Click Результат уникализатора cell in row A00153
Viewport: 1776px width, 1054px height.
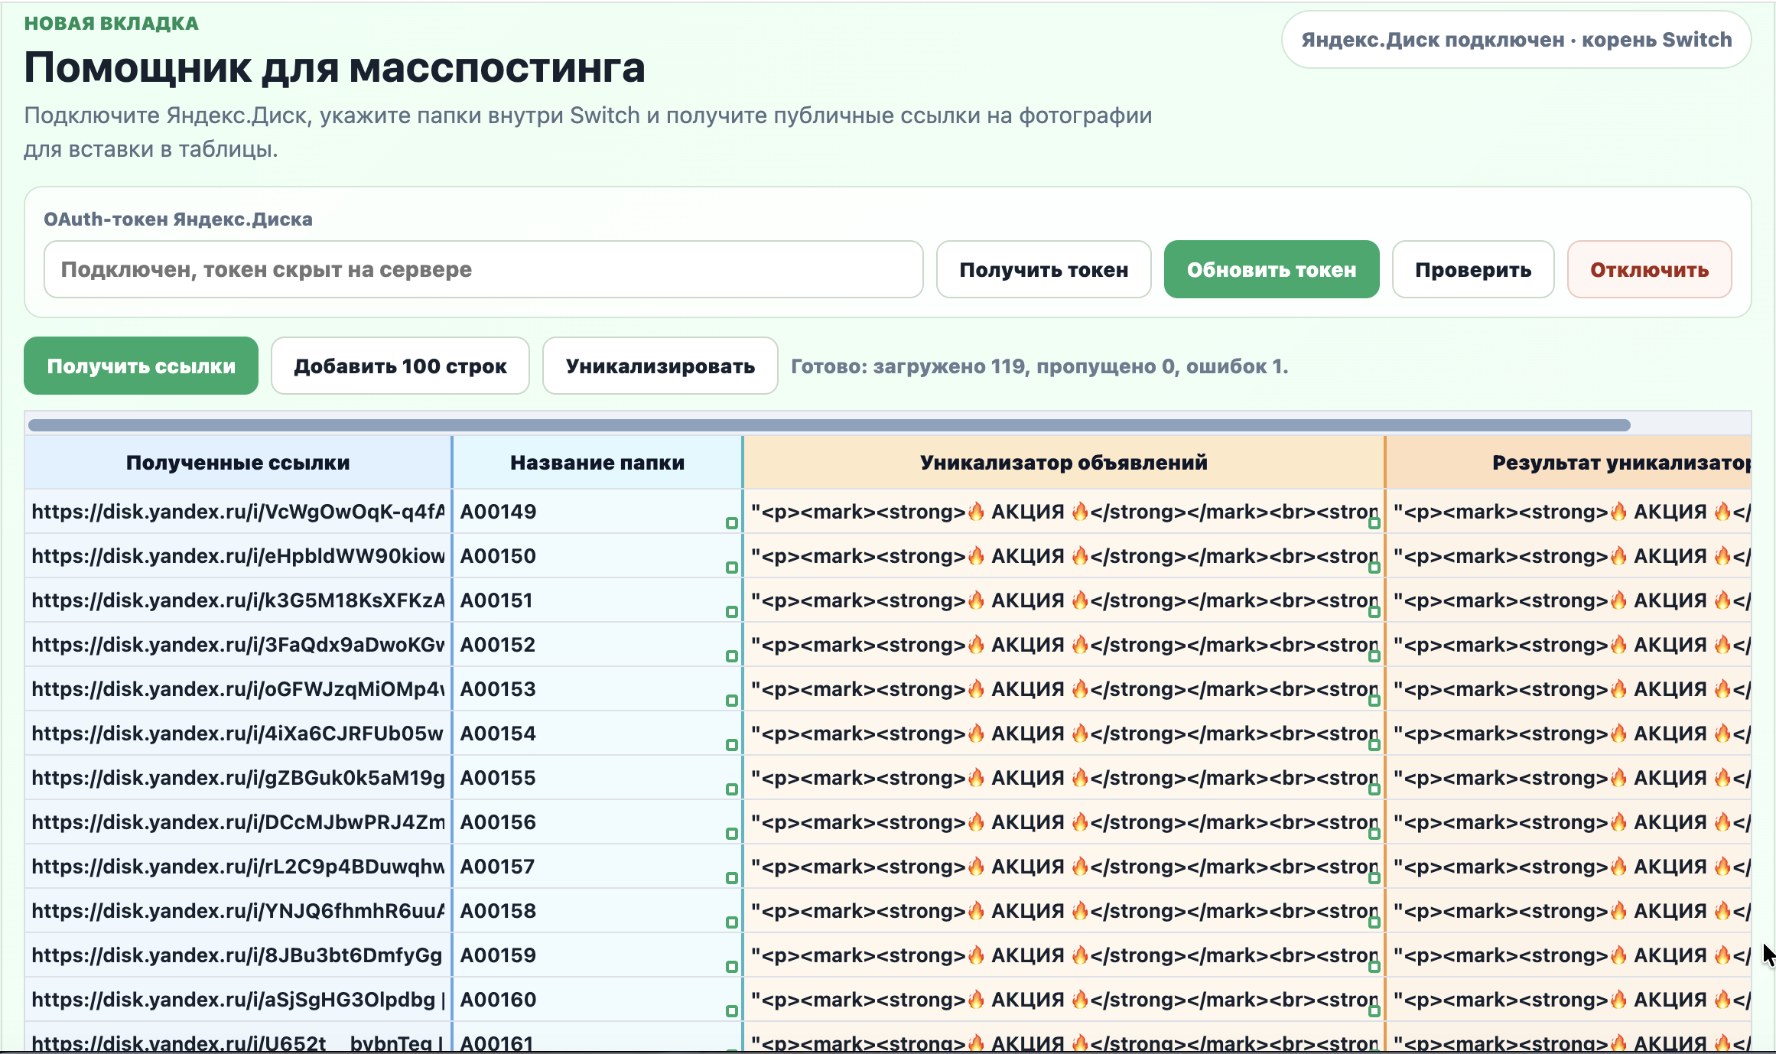click(1569, 688)
